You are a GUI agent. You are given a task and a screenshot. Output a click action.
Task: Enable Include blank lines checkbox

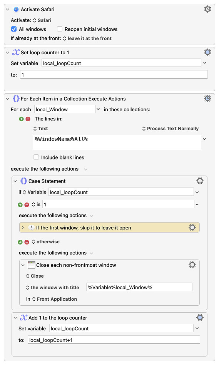coord(36,157)
